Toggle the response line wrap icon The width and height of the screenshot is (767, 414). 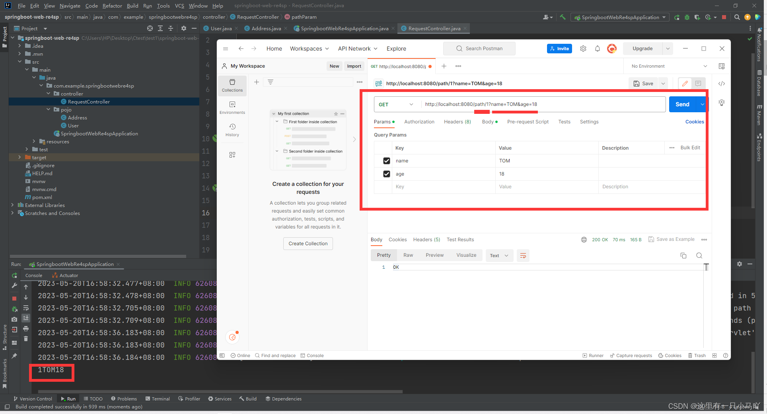click(x=523, y=256)
